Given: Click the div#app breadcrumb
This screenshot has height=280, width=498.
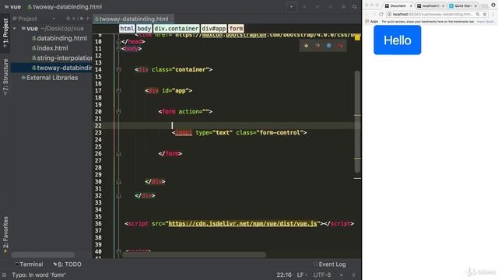Looking at the screenshot, I should click(214, 29).
